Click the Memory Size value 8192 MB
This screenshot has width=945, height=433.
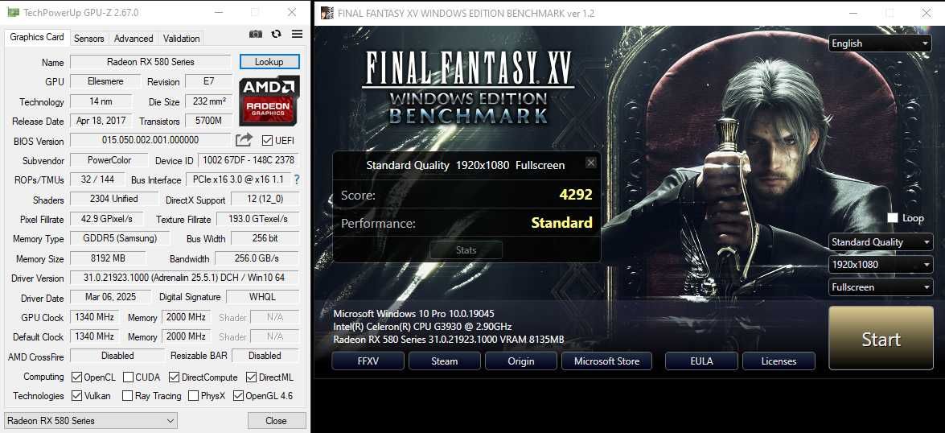[x=108, y=258]
